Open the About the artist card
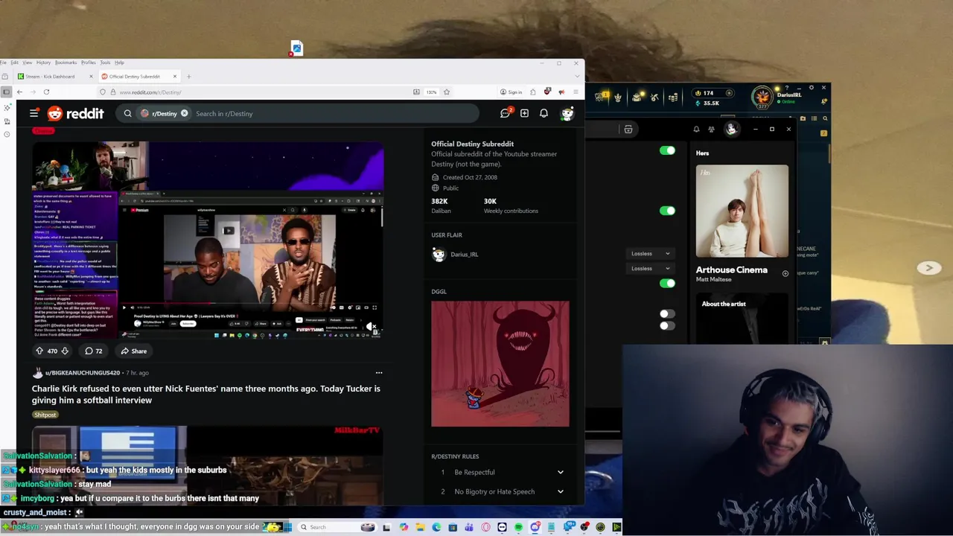The image size is (953, 536). click(742, 319)
